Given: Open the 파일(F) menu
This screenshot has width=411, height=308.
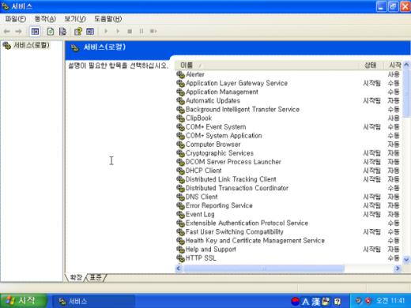Looking at the screenshot, I should (x=16, y=19).
